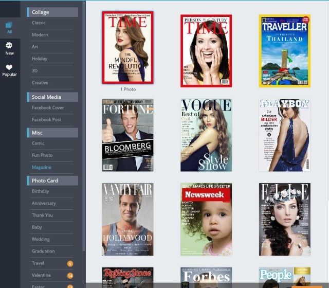Choose the Art collage option
The image size is (329, 288).
click(35, 47)
